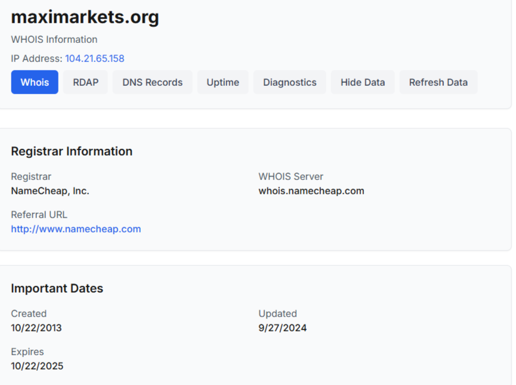Viewport: 516px width, 385px height.
Task: Select the Whois tab
Action: click(x=35, y=82)
